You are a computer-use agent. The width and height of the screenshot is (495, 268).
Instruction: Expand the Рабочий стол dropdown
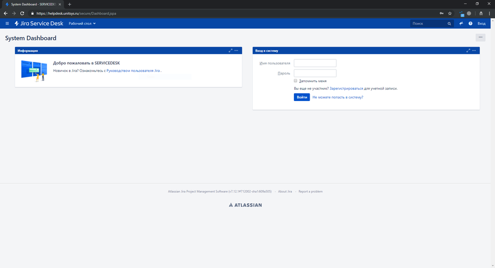(82, 23)
